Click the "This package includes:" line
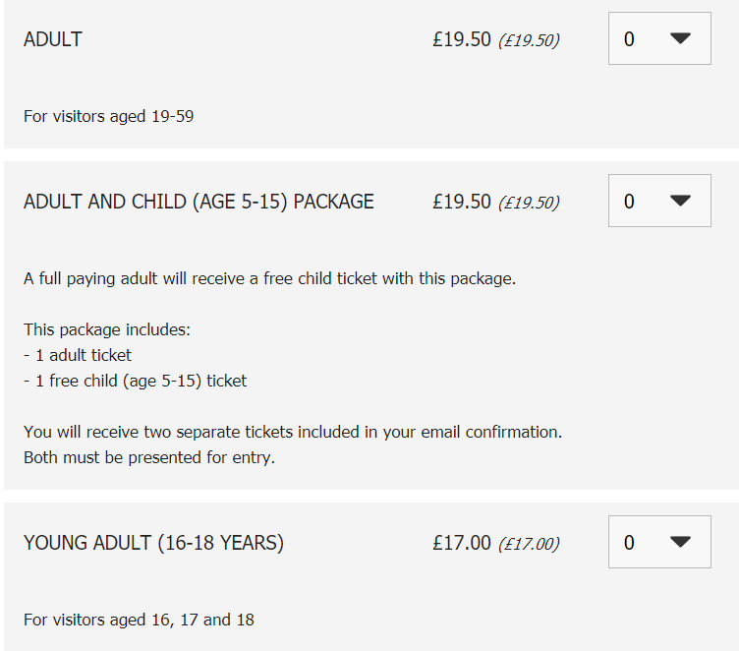This screenshot has width=739, height=651. pyautogui.click(x=106, y=329)
